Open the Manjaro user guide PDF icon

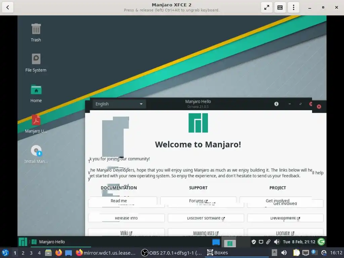coord(36,124)
